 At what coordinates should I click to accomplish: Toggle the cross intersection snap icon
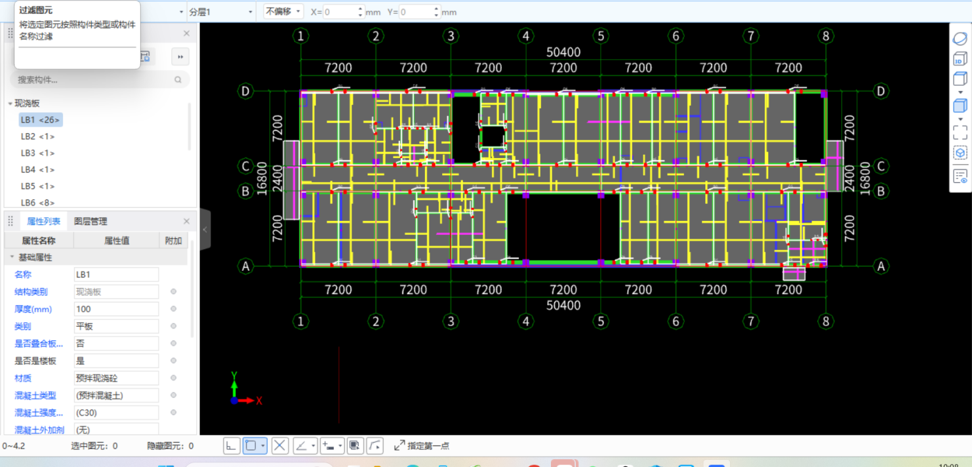click(x=279, y=445)
